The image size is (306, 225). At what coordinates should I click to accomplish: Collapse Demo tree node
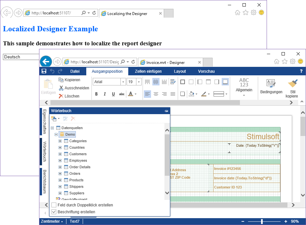(56, 134)
